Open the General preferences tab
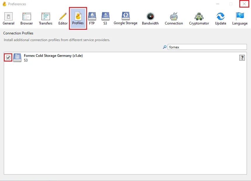 (x=8, y=19)
